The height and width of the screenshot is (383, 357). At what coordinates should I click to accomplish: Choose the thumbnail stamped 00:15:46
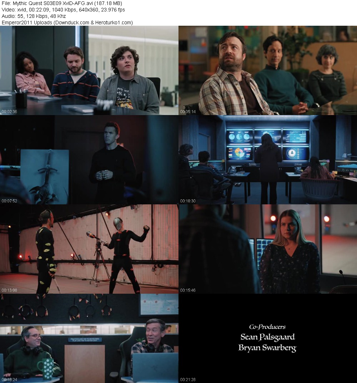point(268,249)
